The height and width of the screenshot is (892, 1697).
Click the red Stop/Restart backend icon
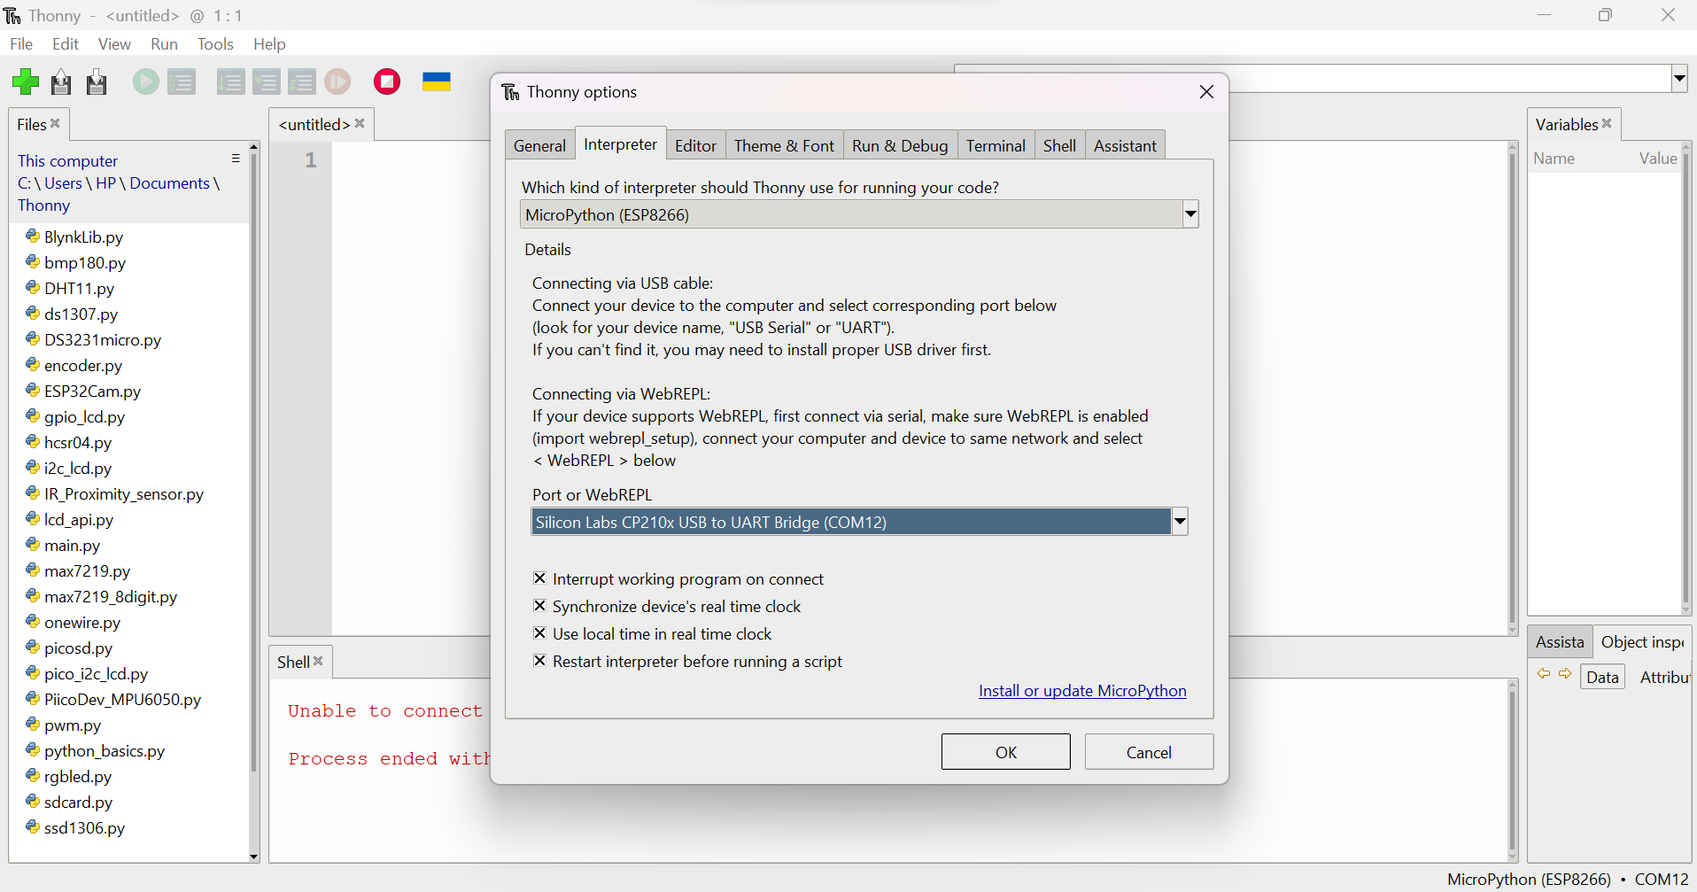pos(387,81)
